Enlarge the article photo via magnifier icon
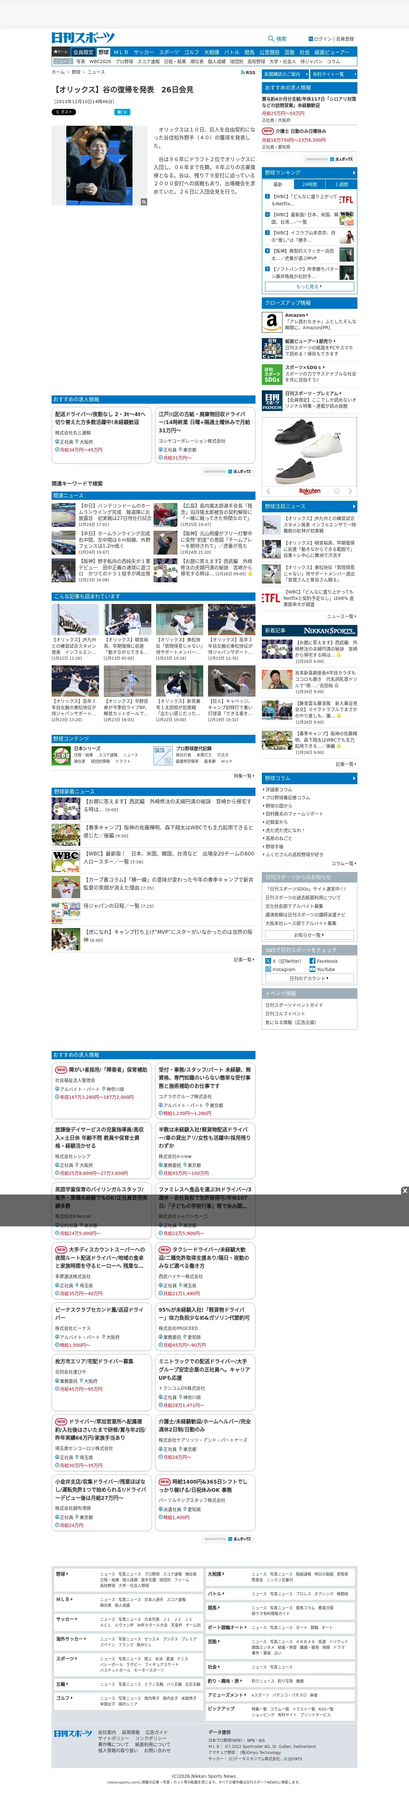 [144, 202]
